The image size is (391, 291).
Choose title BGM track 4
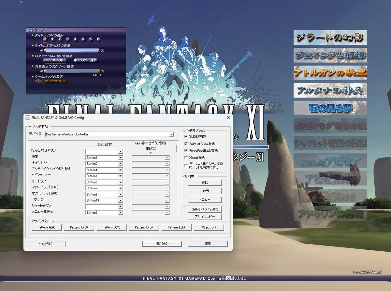coord(75,39)
